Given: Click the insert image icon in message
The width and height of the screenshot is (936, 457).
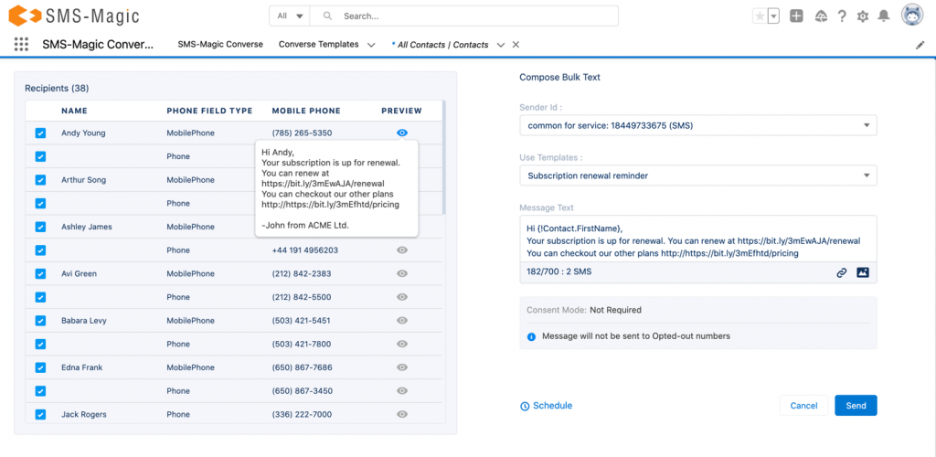Looking at the screenshot, I should pyautogui.click(x=863, y=272).
